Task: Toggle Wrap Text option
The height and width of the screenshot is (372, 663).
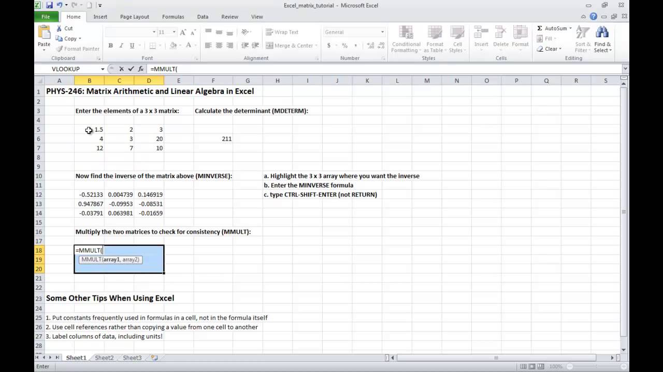Action: [282, 32]
